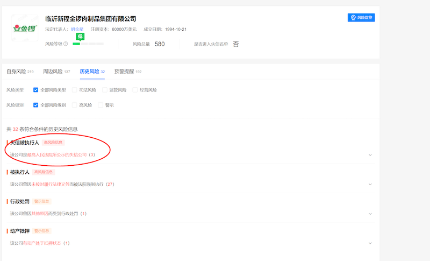The width and height of the screenshot is (430, 261).
Task: Check the 经营风险 filter
Action: click(x=135, y=90)
